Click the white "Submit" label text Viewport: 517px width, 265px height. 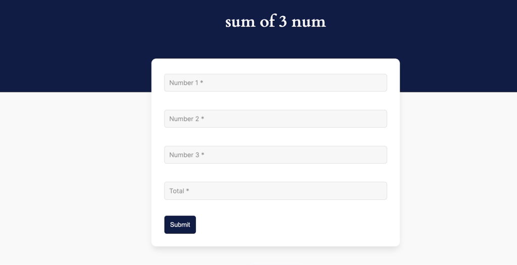pos(180,225)
